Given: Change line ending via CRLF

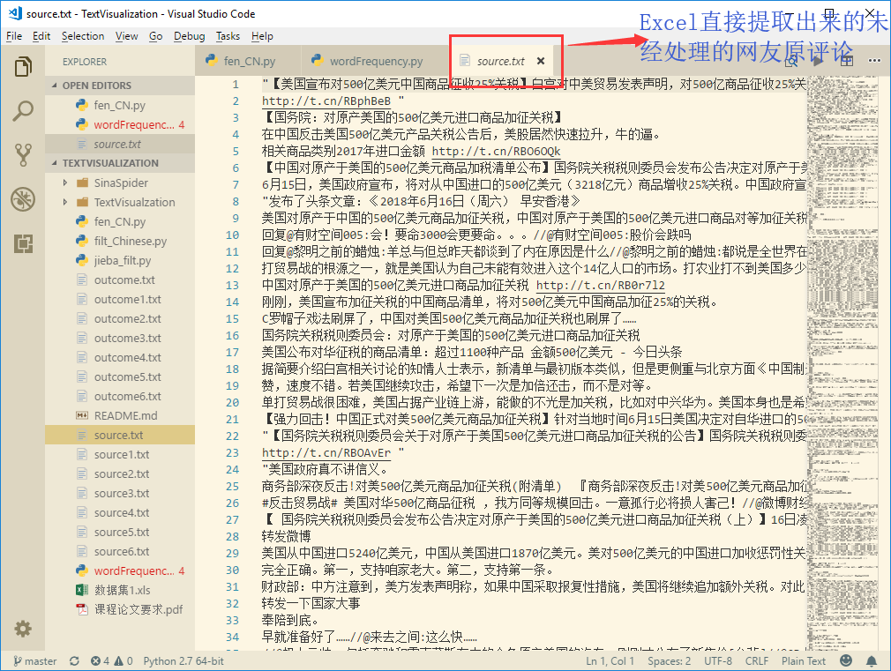Looking at the screenshot, I should tap(757, 660).
